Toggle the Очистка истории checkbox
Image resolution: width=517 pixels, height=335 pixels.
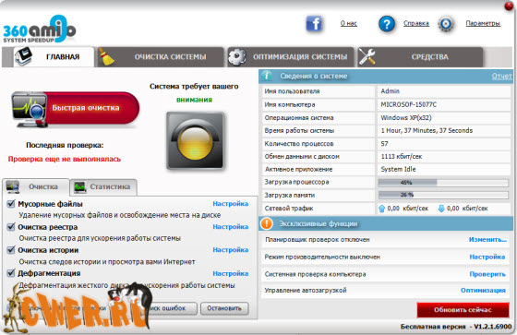(x=11, y=250)
